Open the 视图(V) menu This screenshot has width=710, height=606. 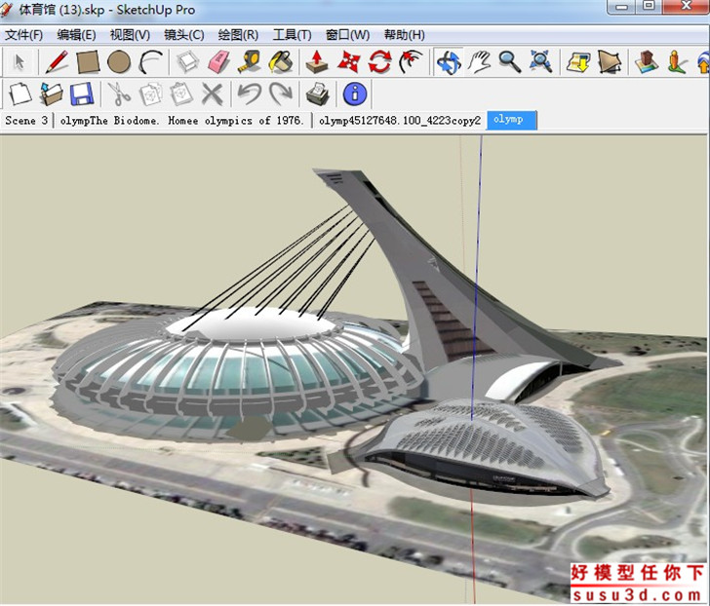(130, 35)
